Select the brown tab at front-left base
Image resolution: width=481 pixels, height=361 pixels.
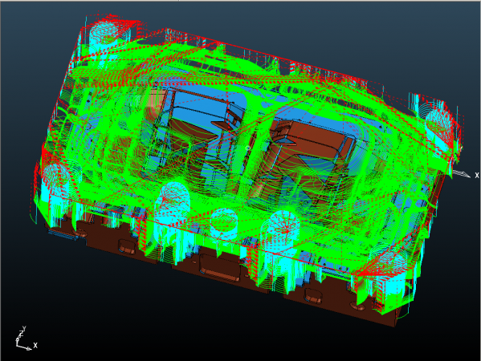tap(126, 246)
